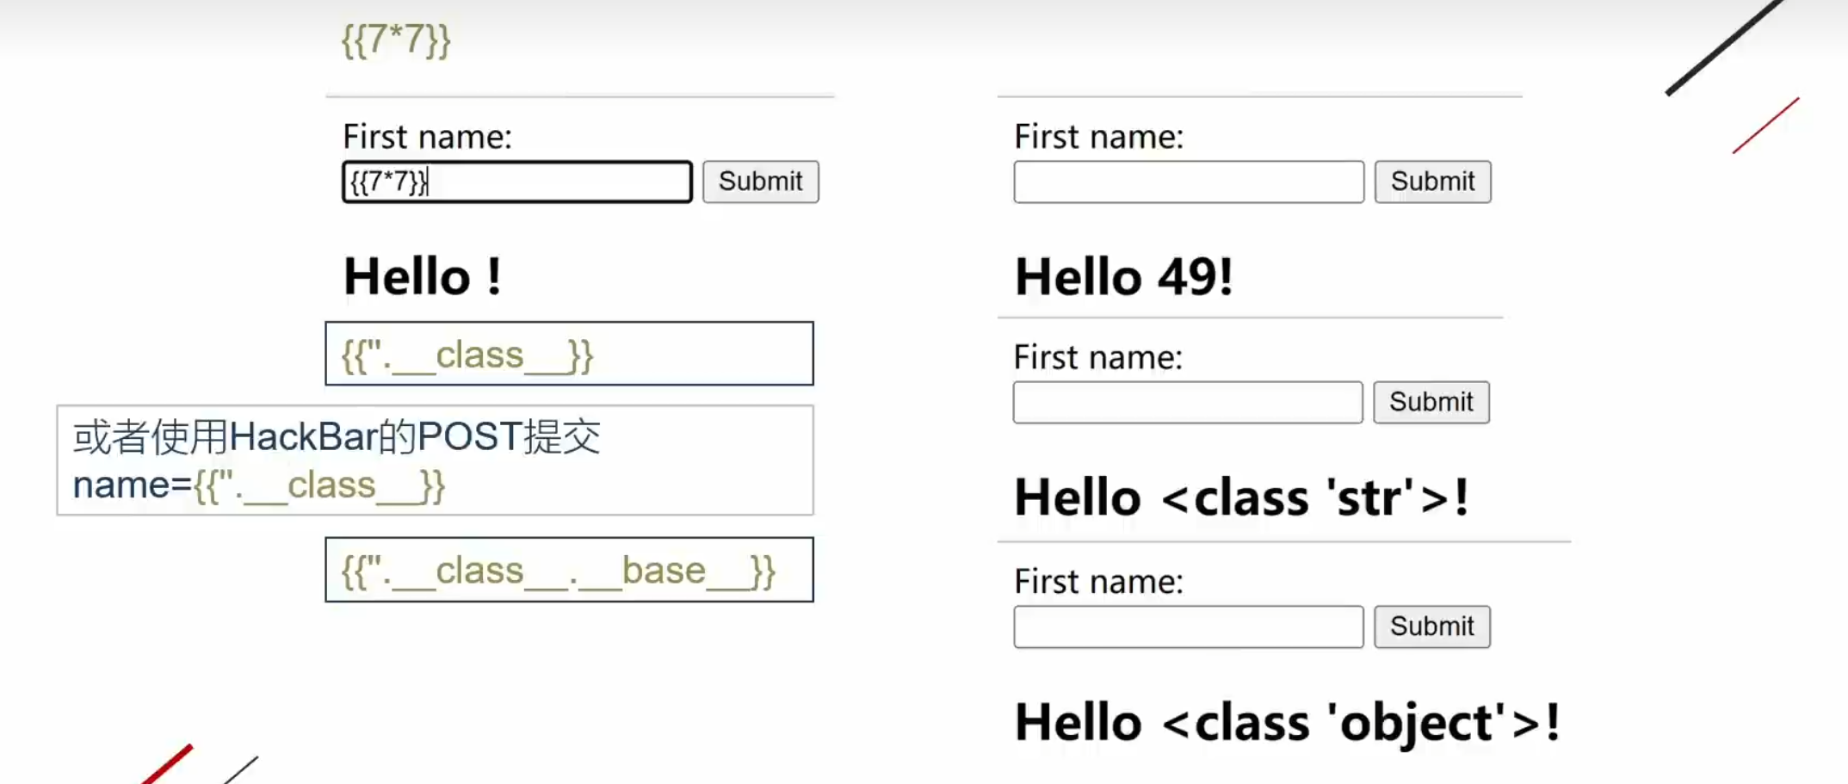The image size is (1848, 784).
Task: Click the input field containing {{7*7}}
Action: (516, 182)
